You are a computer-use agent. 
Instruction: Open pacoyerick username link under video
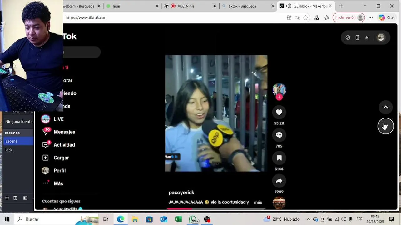(x=181, y=193)
